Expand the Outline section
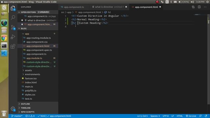The width and height of the screenshot is (210, 118). tap(38, 104)
